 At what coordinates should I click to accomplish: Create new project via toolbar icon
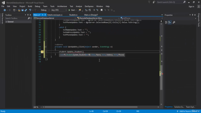pos(14,10)
